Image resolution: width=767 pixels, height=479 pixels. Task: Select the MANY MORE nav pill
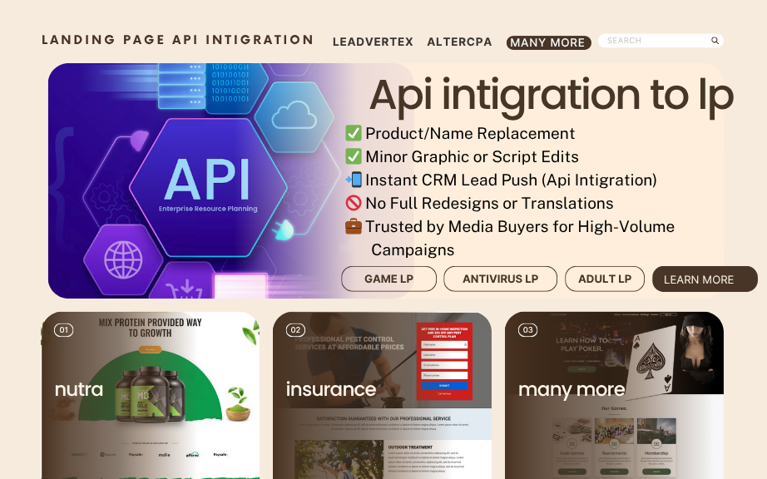coord(548,42)
